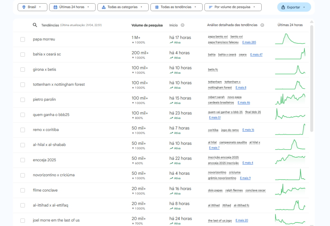330x226 pixels.
Task: Click the info icon next to Início
Action: click(x=182, y=25)
